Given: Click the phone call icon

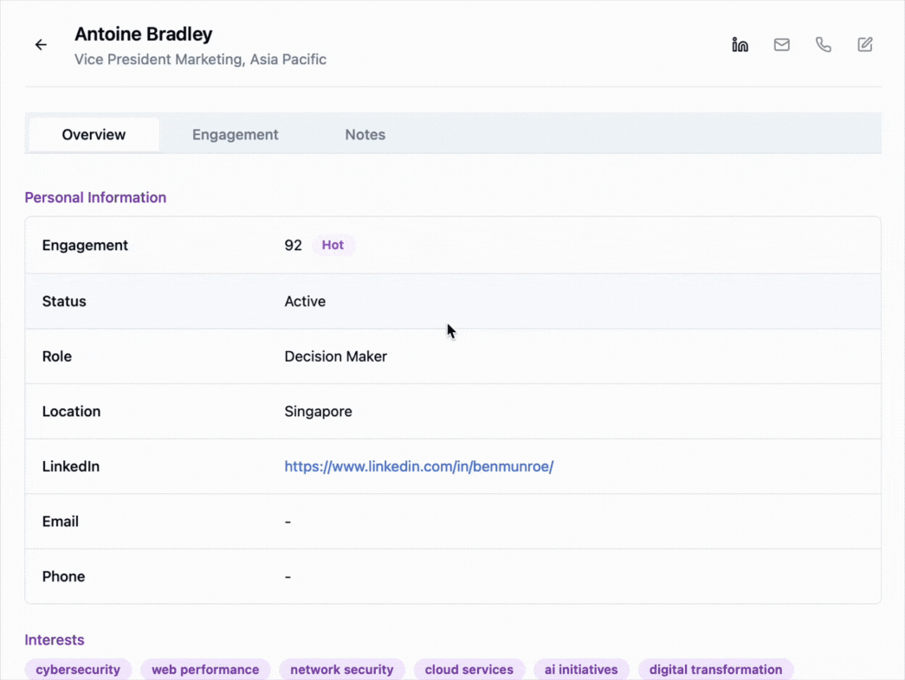Looking at the screenshot, I should (x=824, y=45).
